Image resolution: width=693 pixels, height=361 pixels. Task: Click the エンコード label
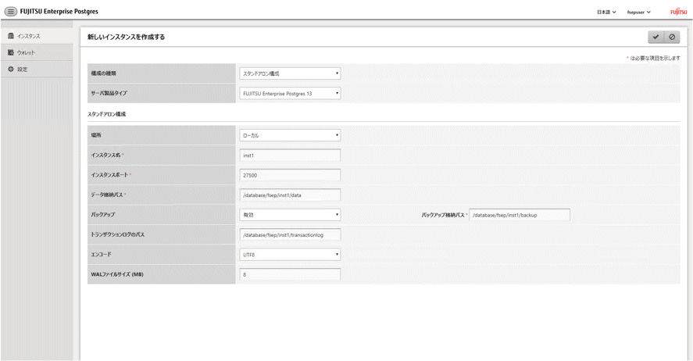click(102, 255)
